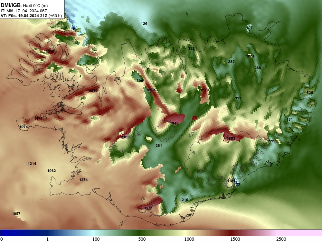Select the map value 1471
Image resolution: width=322 pixels, height=242 pixels.
(38, 118)
